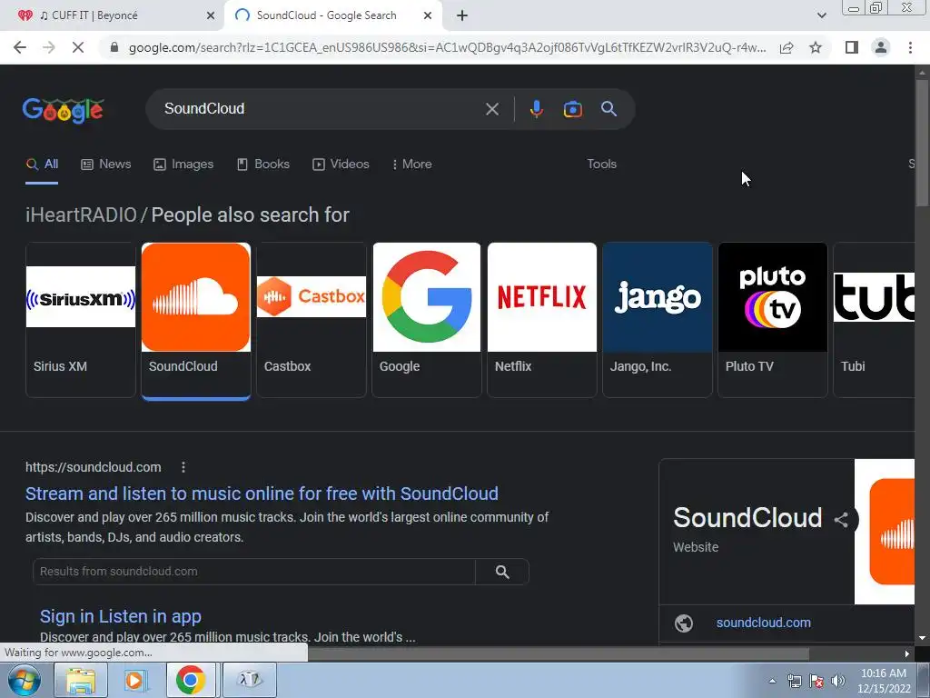Select the Jango, Inc. card
Image resolution: width=930 pixels, height=698 pixels.
658,319
